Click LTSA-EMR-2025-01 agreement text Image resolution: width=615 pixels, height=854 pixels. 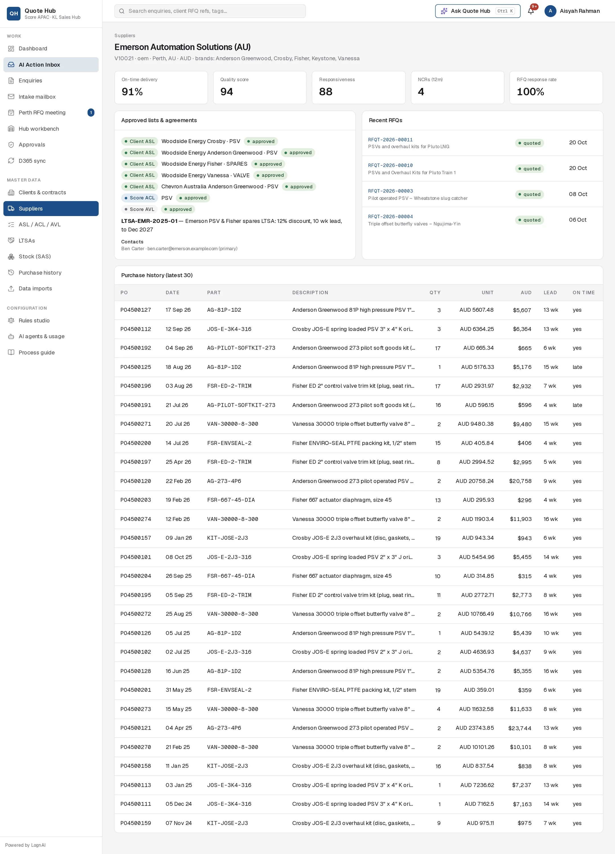[149, 221]
